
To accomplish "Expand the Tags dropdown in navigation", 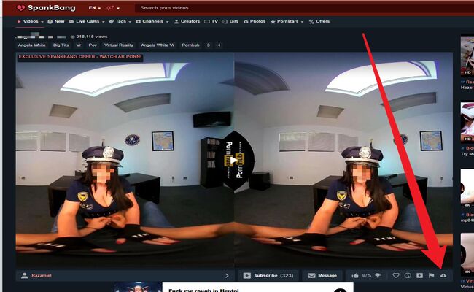I will [x=120, y=21].
